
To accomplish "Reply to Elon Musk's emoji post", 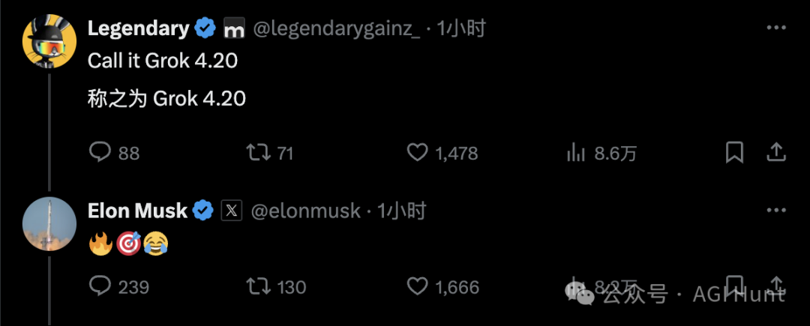I will point(100,286).
